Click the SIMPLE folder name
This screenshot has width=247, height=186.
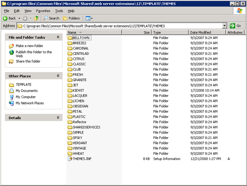pyautogui.click(x=78, y=133)
